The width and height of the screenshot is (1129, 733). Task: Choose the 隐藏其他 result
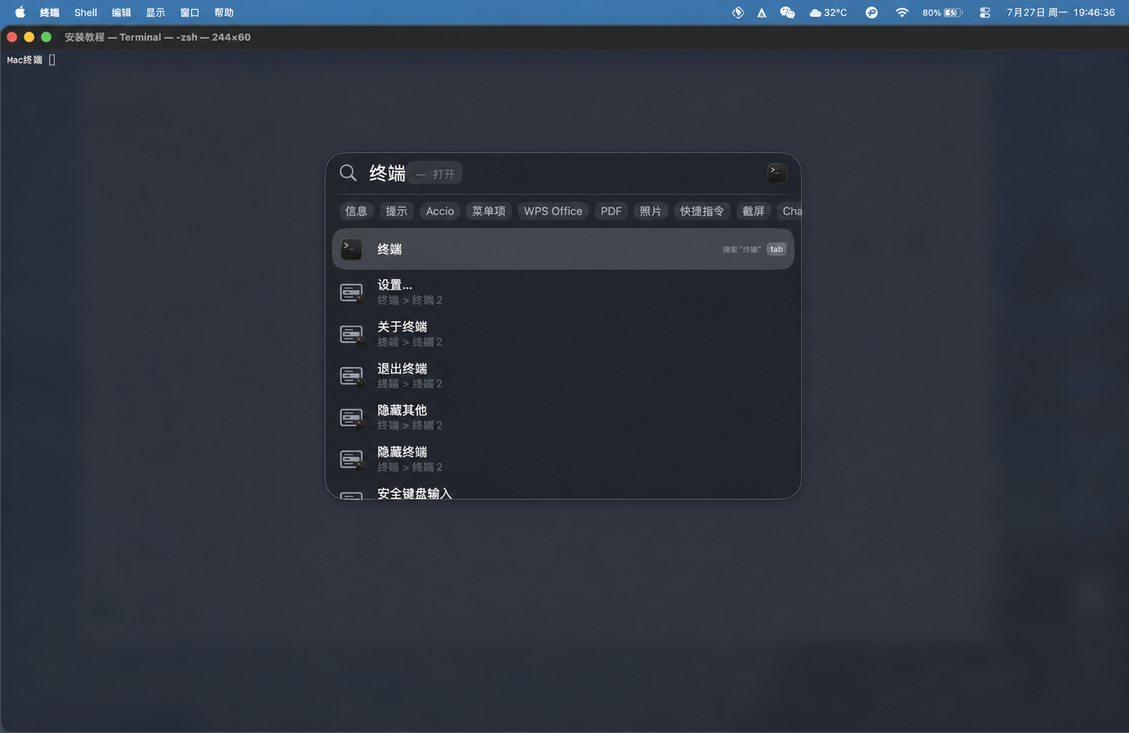click(563, 417)
